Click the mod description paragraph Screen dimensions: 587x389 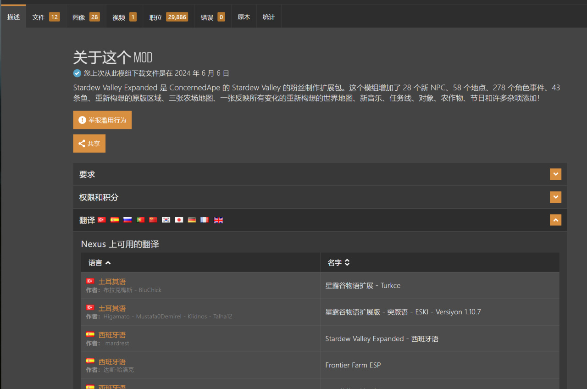316,93
